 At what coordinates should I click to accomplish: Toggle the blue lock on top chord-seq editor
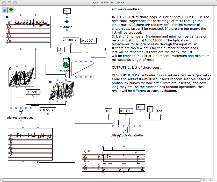[7, 17]
